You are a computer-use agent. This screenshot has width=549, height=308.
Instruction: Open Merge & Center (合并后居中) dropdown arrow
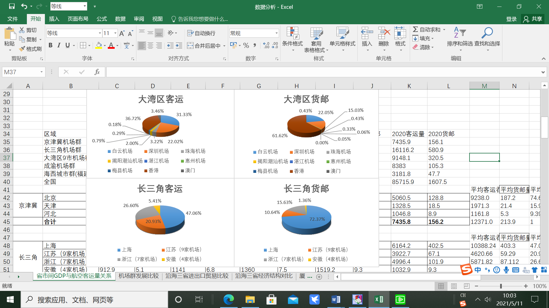click(x=224, y=46)
